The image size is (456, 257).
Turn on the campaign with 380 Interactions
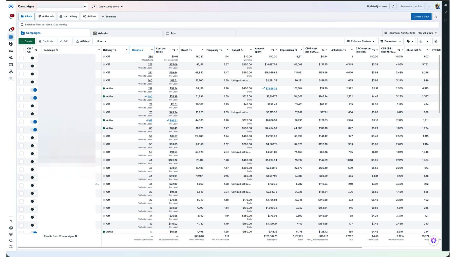pos(34,58)
